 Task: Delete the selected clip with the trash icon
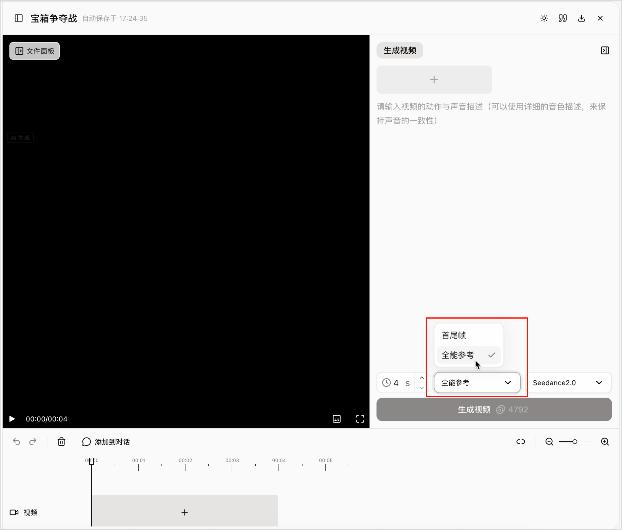pyautogui.click(x=62, y=442)
